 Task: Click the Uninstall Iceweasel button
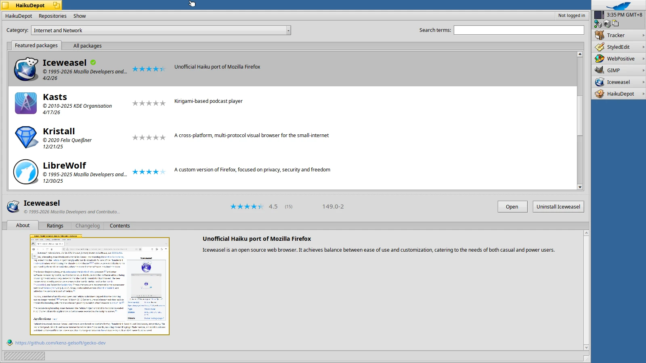(x=558, y=206)
